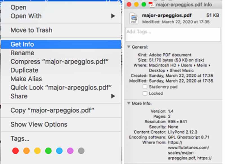Choose Get Info menu entry

point(61,44)
